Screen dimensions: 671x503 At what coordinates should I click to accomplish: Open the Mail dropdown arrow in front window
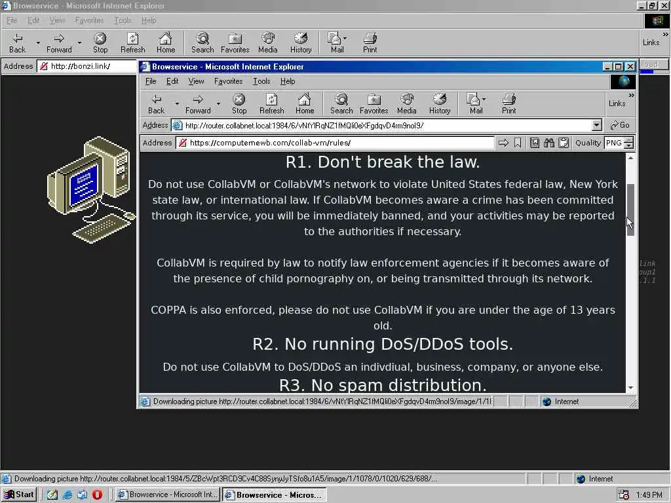click(484, 99)
